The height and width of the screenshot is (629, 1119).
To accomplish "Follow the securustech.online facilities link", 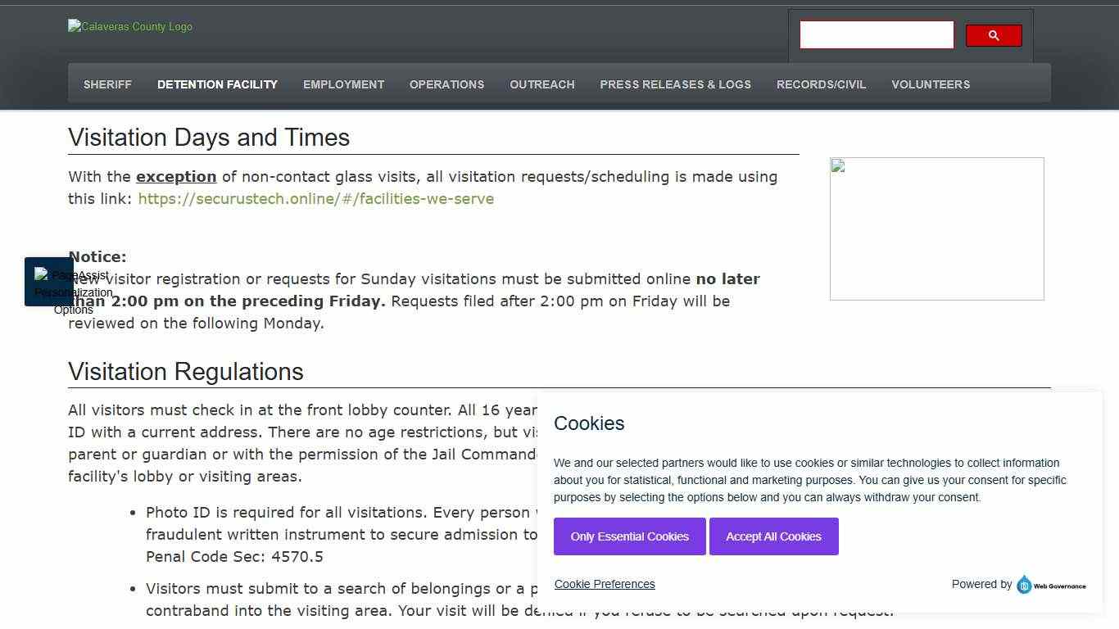I will point(315,199).
